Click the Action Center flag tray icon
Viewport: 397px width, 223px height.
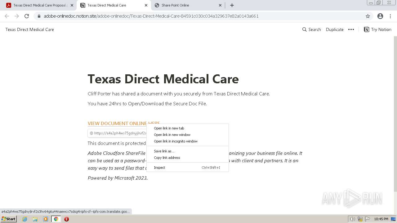coord(367,219)
